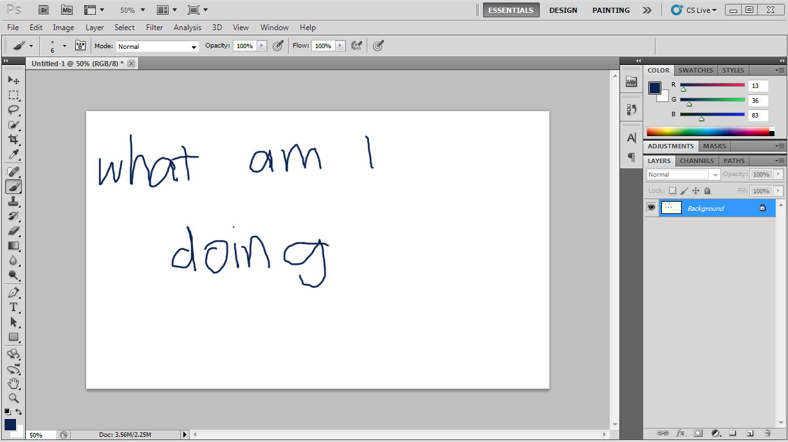Select the Quick Selection tool
The height and width of the screenshot is (442, 788).
(14, 125)
